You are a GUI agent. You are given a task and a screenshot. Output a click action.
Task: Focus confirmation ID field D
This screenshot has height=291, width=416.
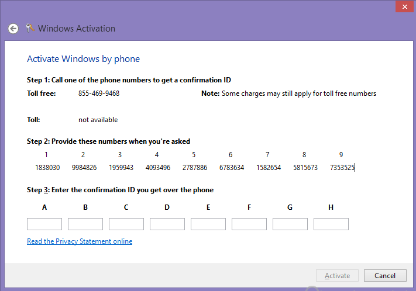(x=167, y=224)
